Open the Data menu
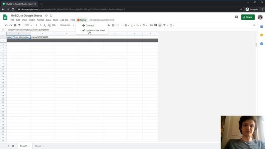 48,20
